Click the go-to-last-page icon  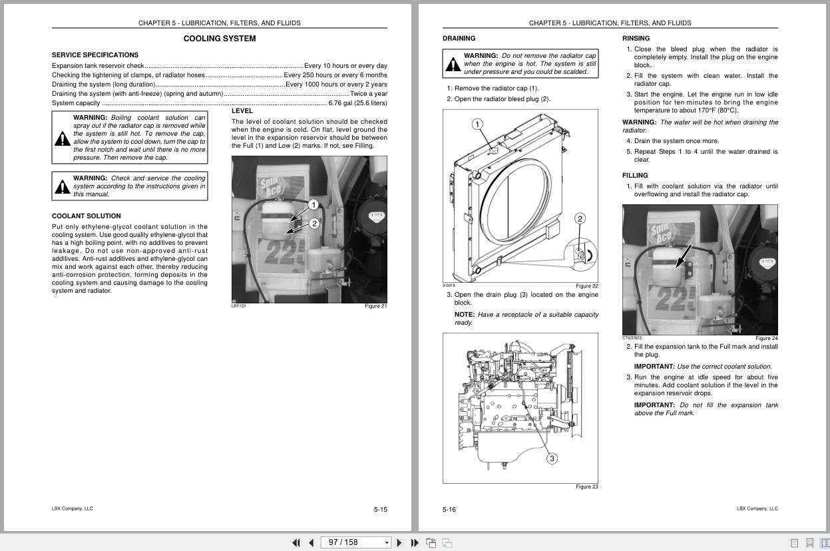pos(414,542)
